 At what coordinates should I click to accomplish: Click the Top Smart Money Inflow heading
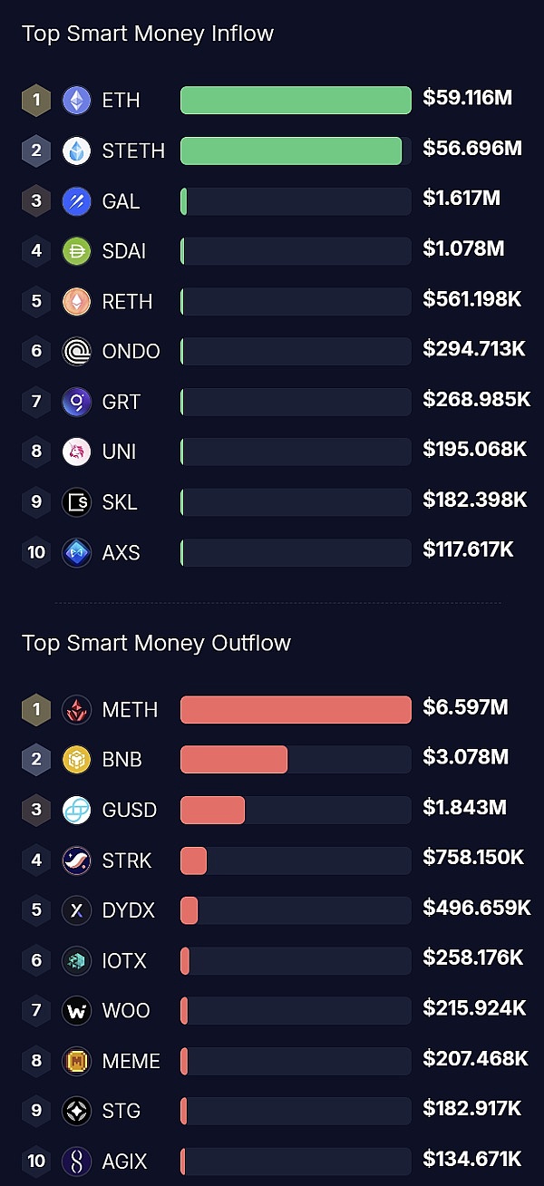pos(148,34)
